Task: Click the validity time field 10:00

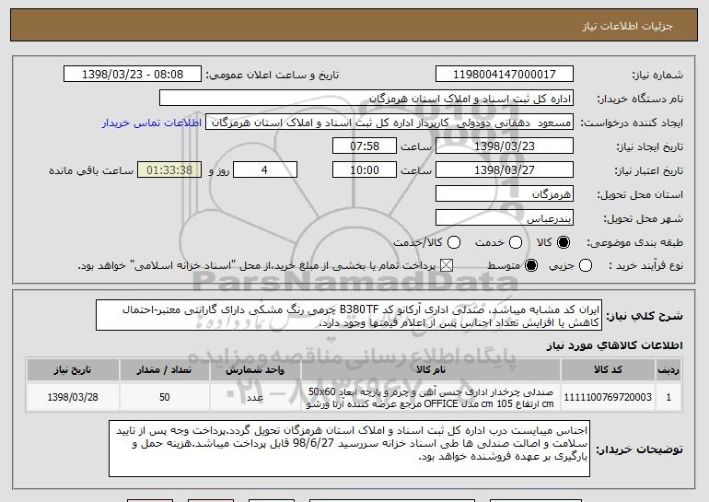Action: pyautogui.click(x=365, y=170)
